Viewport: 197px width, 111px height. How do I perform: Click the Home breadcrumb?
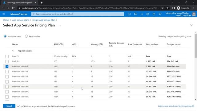[x=6, y=20]
